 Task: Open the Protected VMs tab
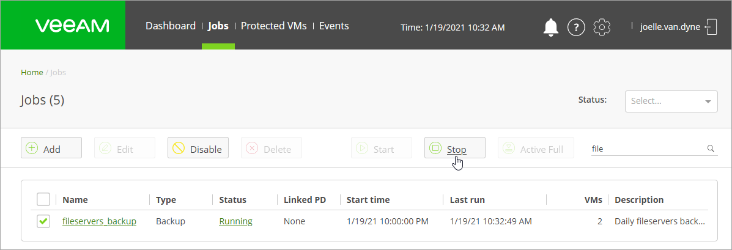point(273,26)
